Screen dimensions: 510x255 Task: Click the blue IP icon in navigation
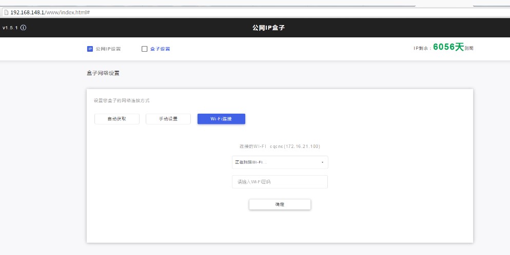(90, 49)
